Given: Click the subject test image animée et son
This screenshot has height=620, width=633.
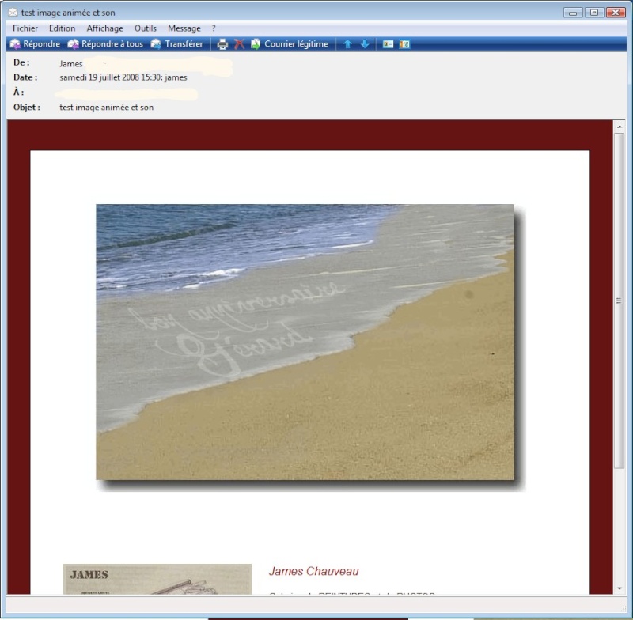Looking at the screenshot, I should tap(107, 108).
